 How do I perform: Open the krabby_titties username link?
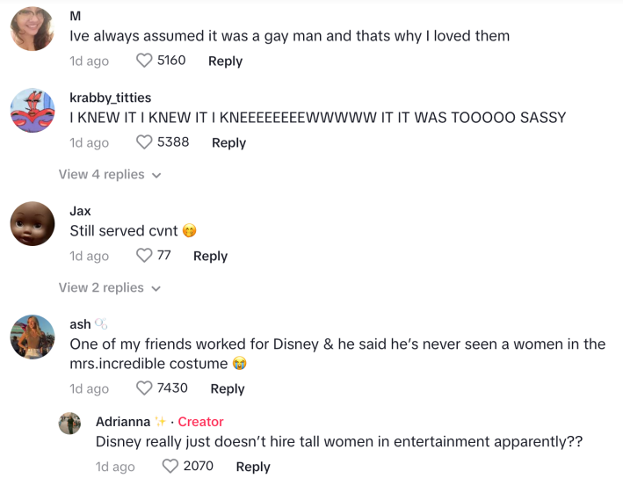(x=110, y=98)
